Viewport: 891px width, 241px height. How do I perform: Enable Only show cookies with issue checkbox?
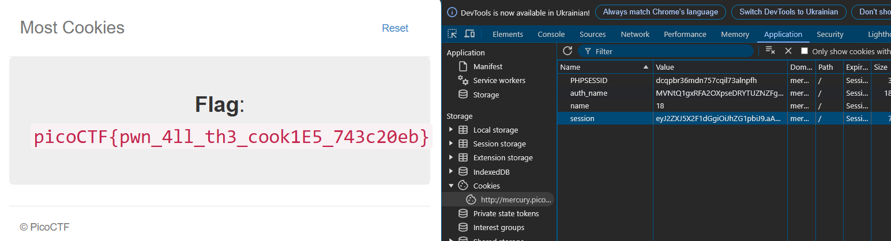coord(804,51)
